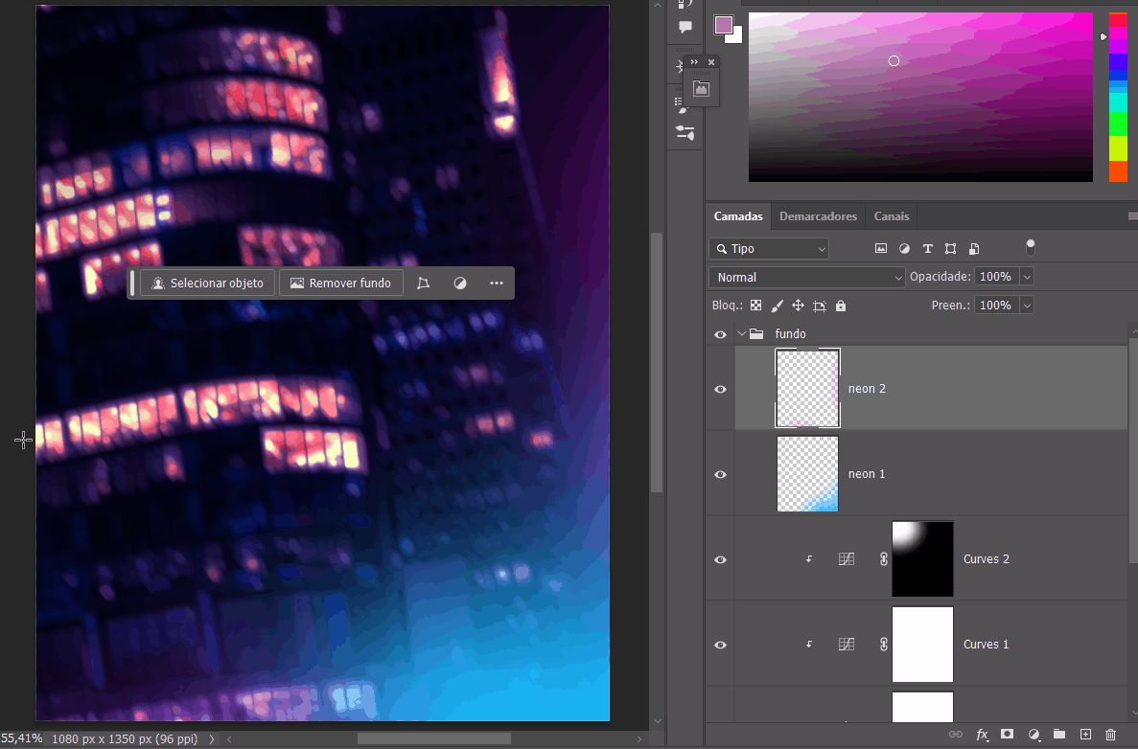Viewport: 1138px width, 749px height.
Task: Filter layers by pixel layers icon
Action: tap(880, 249)
